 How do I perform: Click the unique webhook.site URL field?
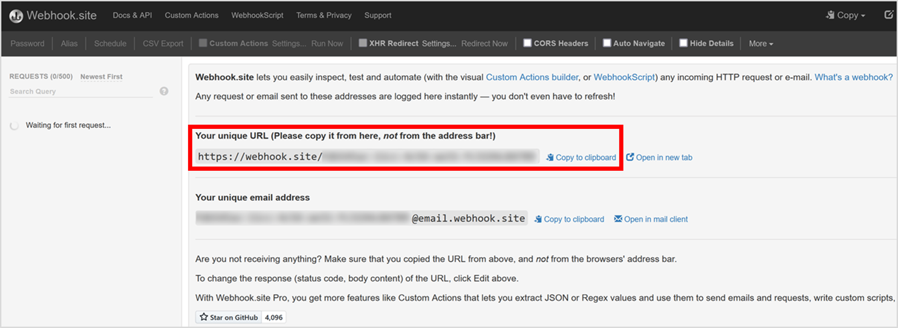click(367, 156)
